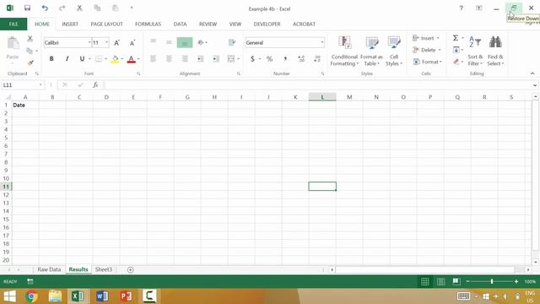540x304 pixels.
Task: Switch to the DEVELOPER tab
Action: tap(267, 24)
